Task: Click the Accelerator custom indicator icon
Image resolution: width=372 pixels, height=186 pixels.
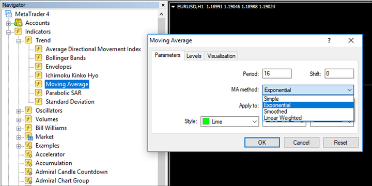Action: [x=28, y=154]
